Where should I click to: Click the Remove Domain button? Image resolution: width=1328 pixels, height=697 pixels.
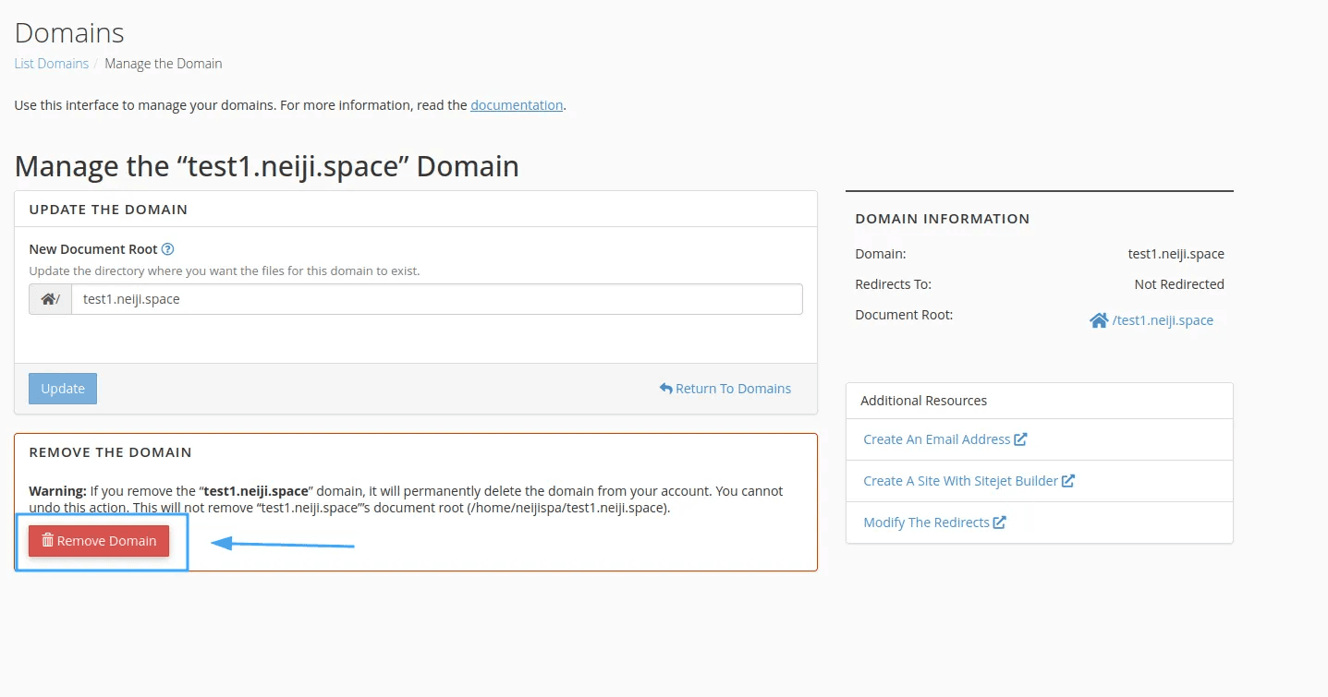pyautogui.click(x=98, y=541)
